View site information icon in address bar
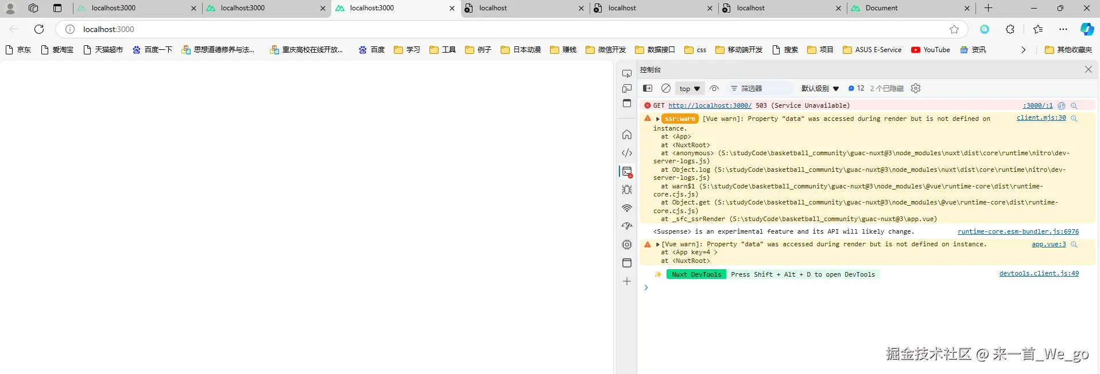Screen dimensions: 1100x374 (69, 29)
